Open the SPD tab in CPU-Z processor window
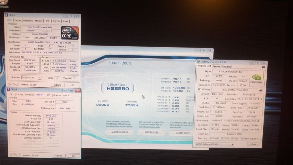 tap(47, 21)
